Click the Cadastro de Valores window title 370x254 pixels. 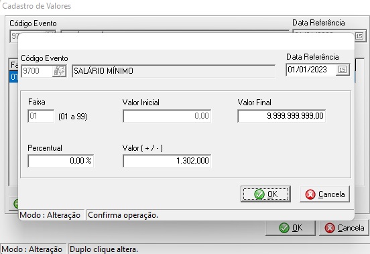point(37,6)
